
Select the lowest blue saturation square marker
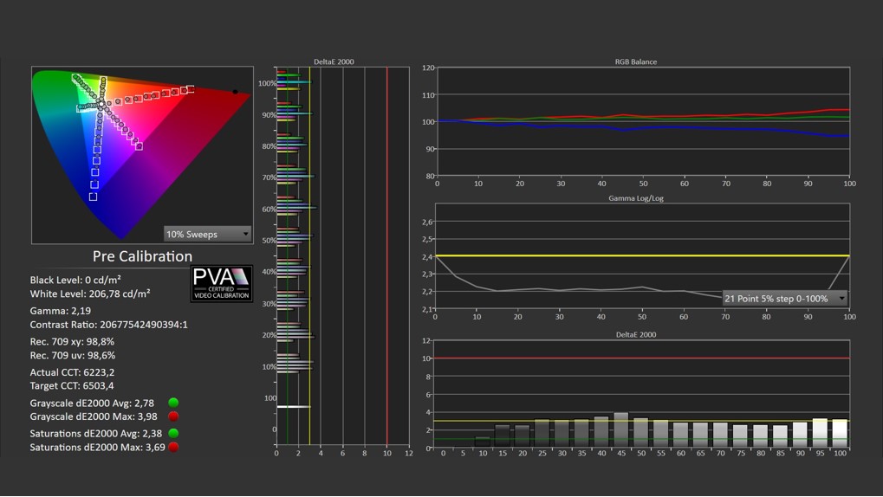(x=94, y=197)
